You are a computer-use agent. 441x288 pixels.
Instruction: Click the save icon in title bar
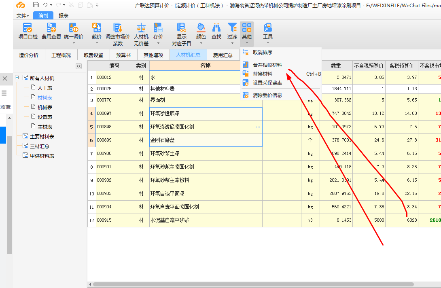point(36,5)
